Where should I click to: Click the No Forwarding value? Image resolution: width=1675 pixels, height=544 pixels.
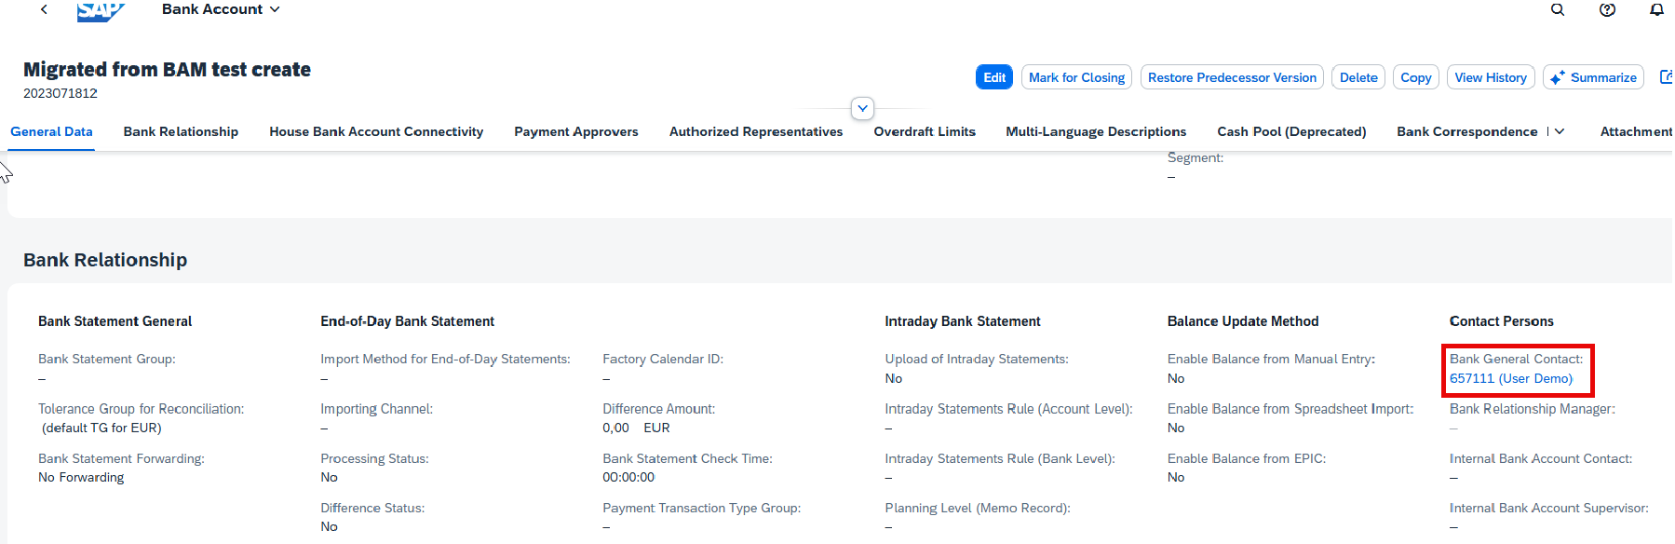tap(81, 477)
